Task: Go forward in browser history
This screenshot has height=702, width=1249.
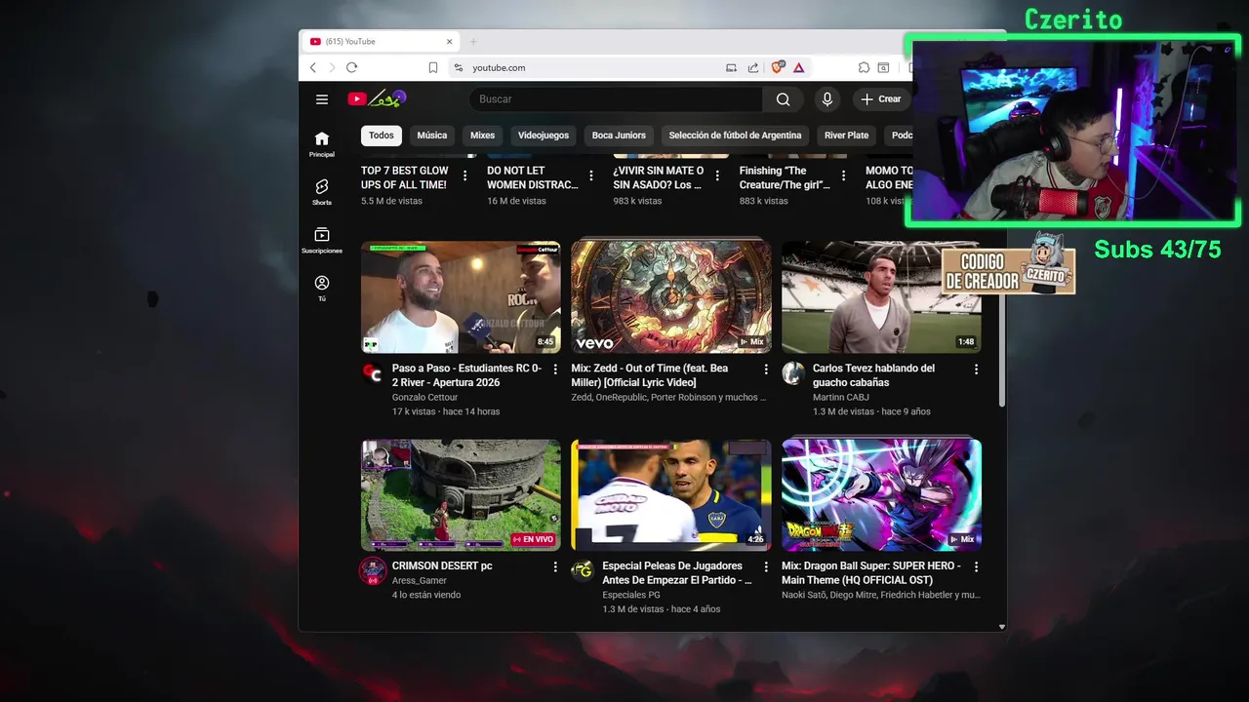Action: click(332, 67)
